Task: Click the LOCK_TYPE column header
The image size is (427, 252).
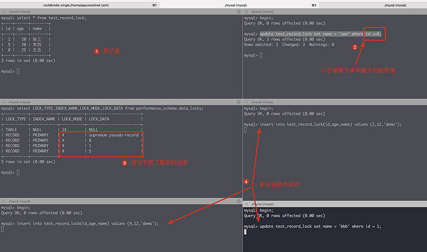Action: pyautogui.click(x=16, y=119)
